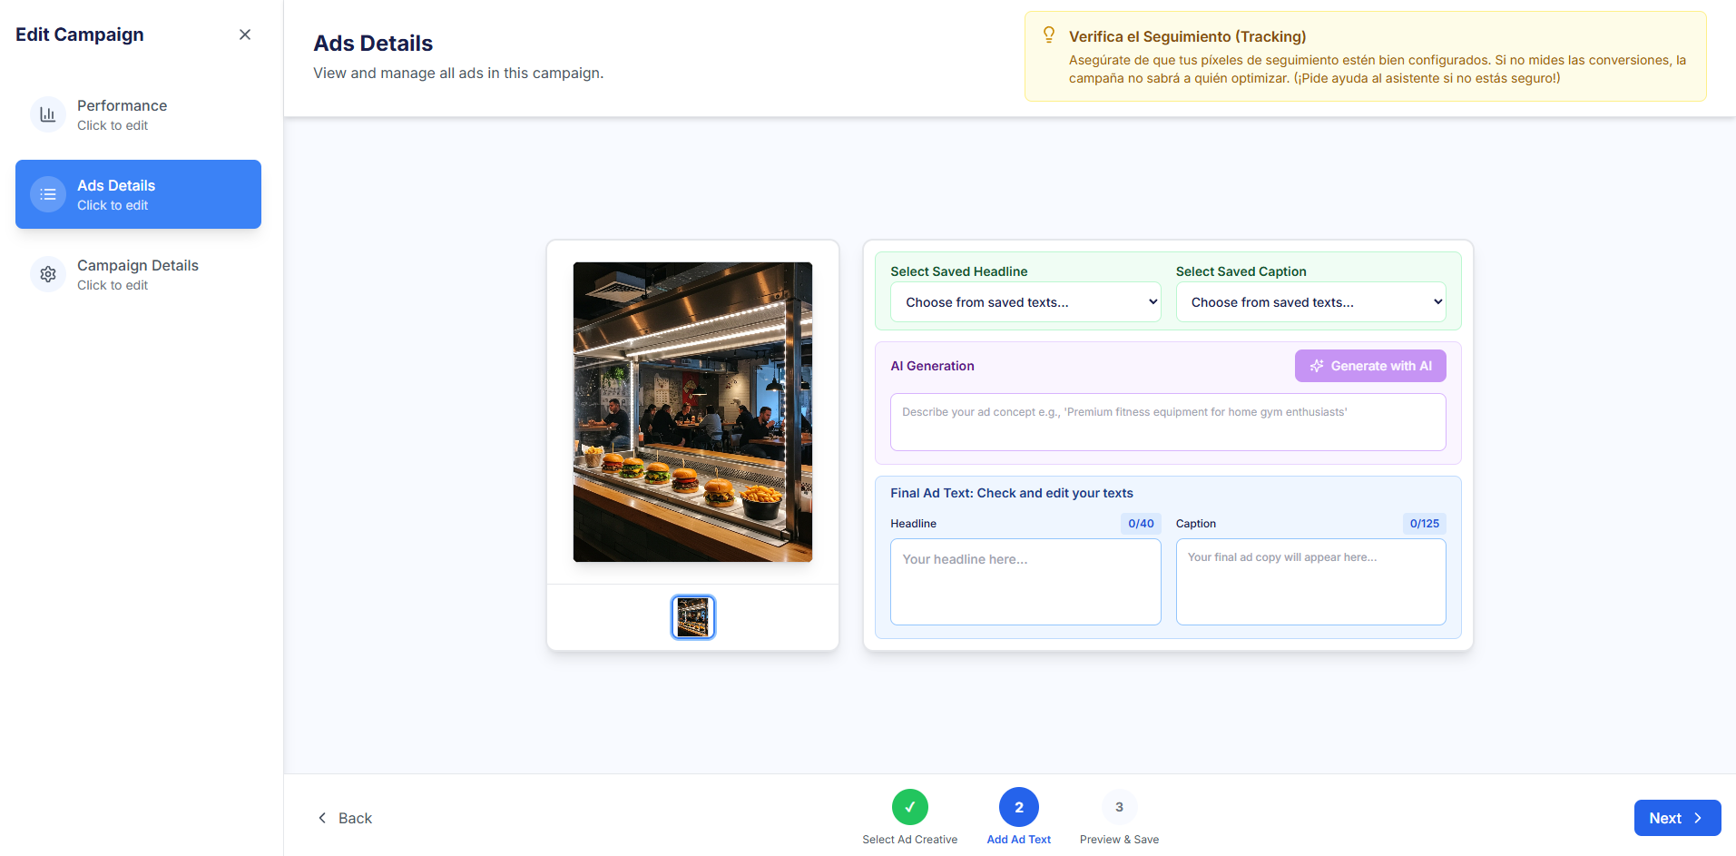Focus the AI ad concept description field

(x=1167, y=422)
